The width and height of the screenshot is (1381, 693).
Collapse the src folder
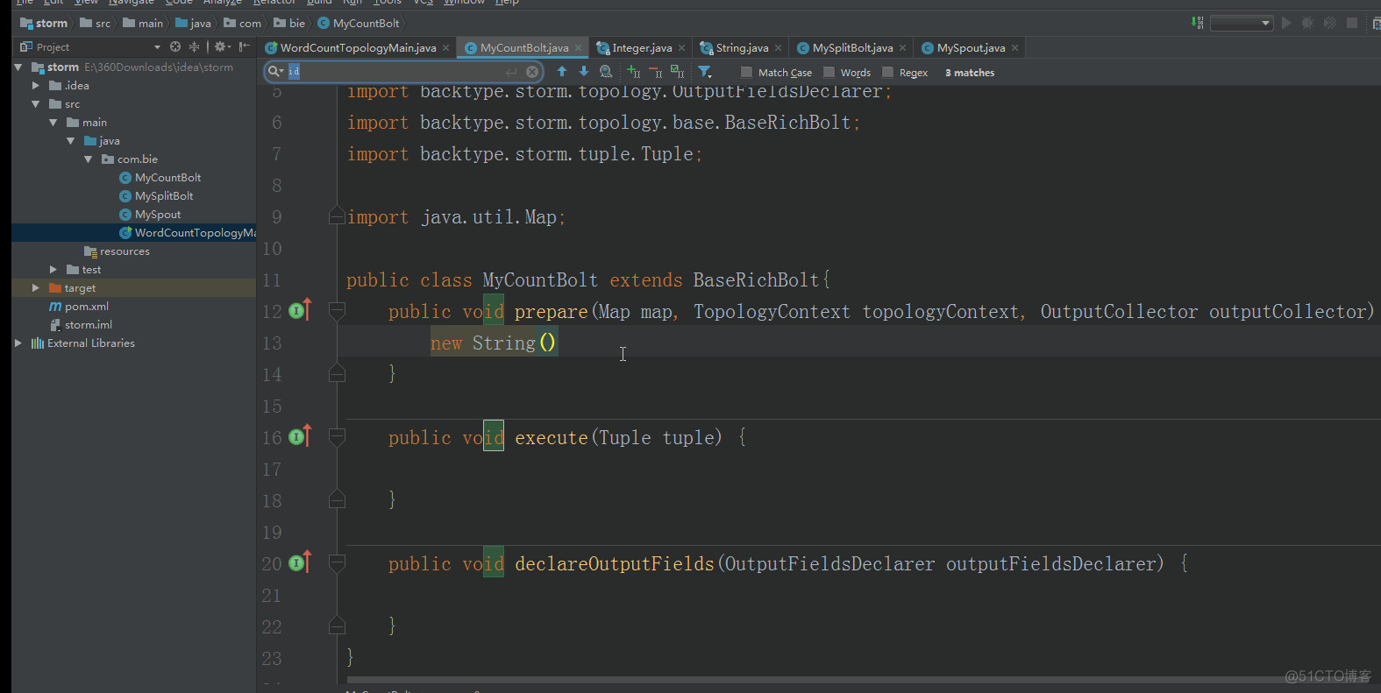[36, 103]
